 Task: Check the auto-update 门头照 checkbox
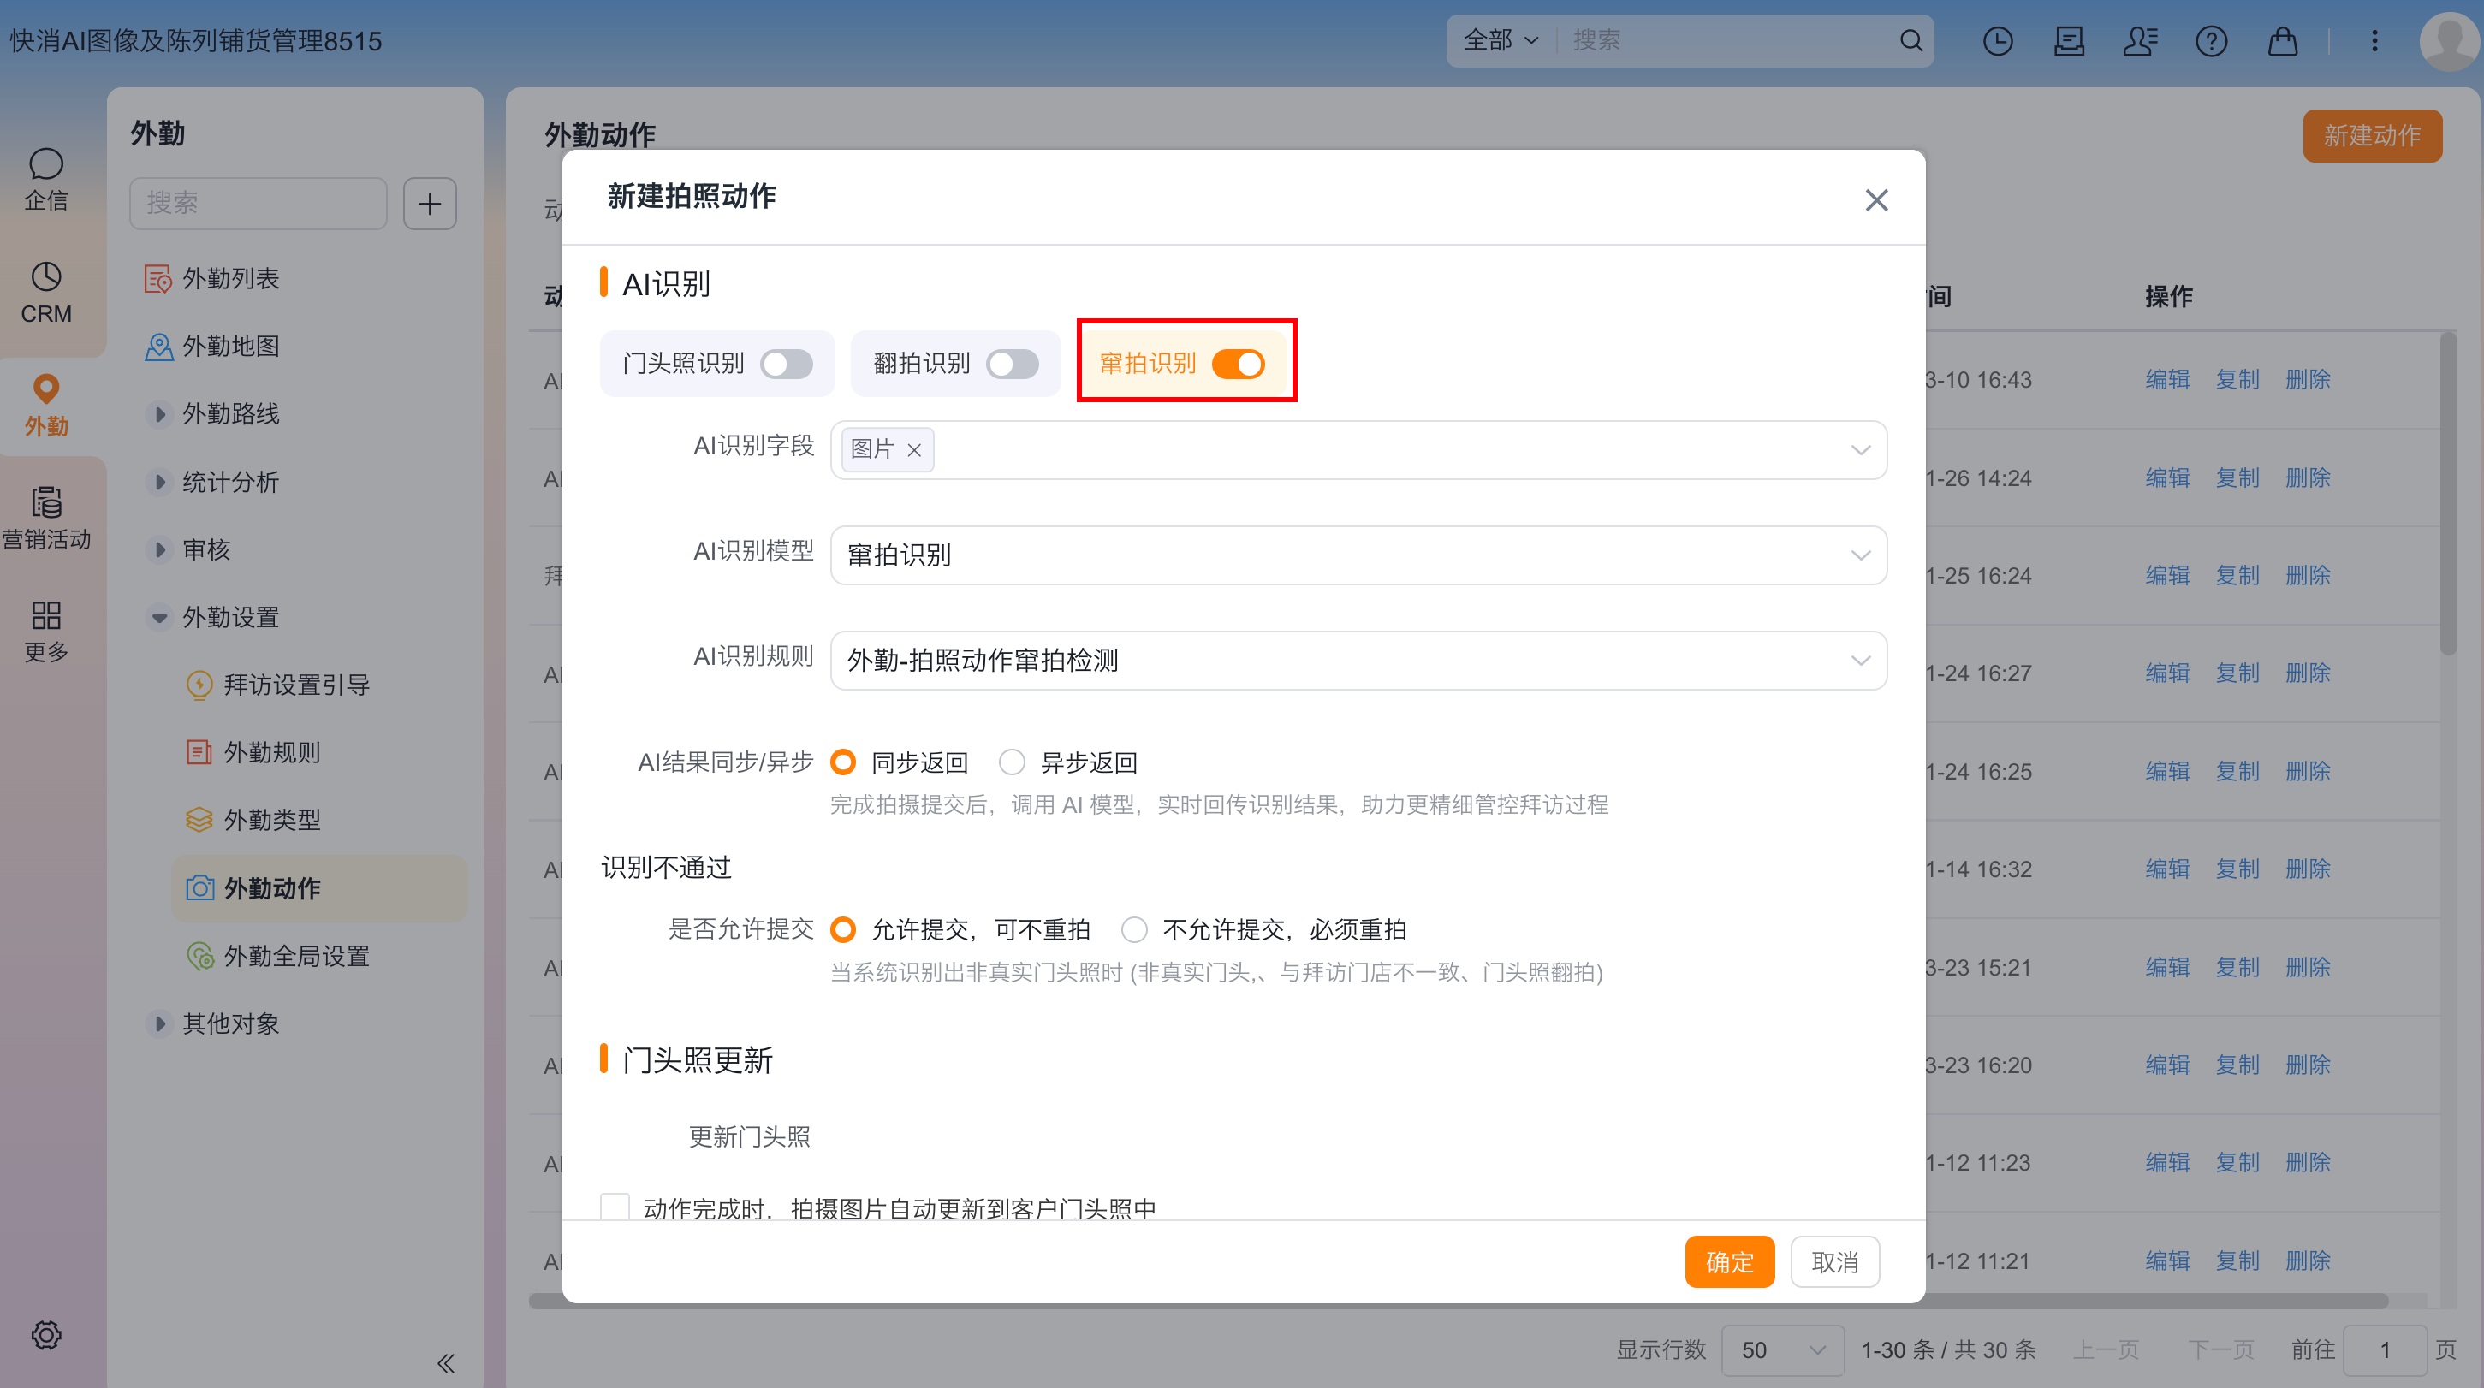pyautogui.click(x=615, y=1207)
